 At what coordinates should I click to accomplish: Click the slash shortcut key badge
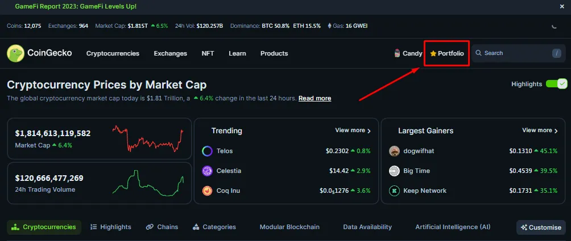click(x=556, y=53)
